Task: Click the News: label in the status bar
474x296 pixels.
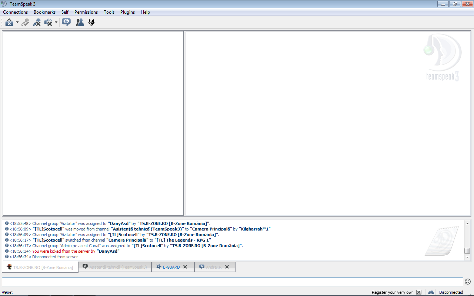Action: 7,292
